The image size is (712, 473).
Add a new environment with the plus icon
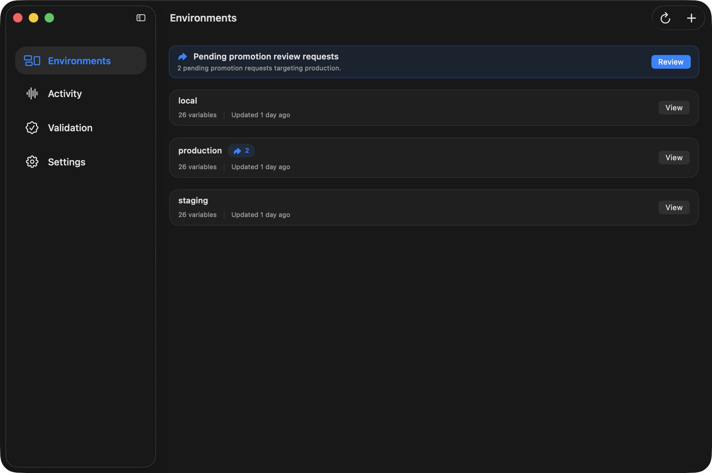click(x=691, y=18)
